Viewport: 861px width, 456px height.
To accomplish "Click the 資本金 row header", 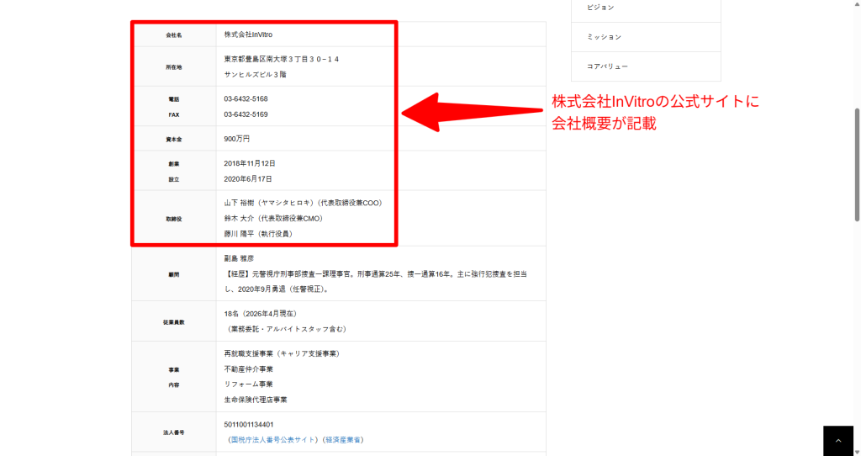I will (x=174, y=139).
